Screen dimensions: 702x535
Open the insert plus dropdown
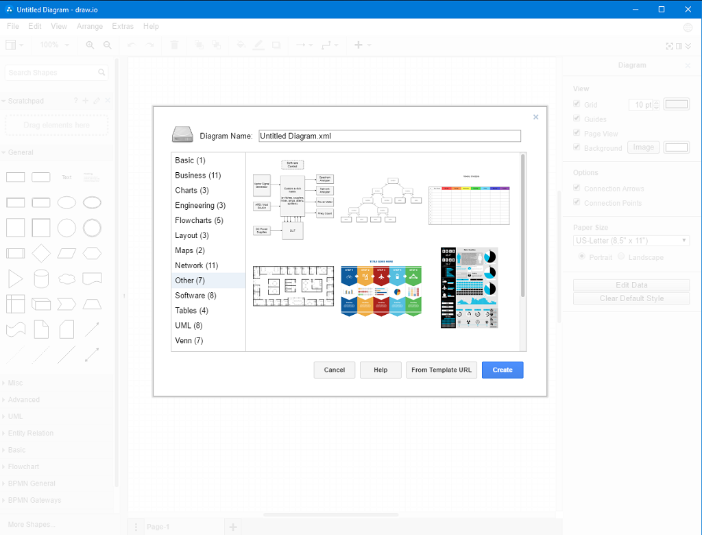point(363,45)
